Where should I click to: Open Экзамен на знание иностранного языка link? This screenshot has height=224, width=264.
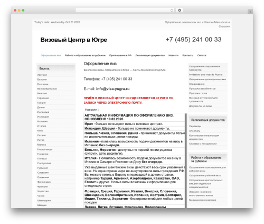pyautogui.click(x=201, y=194)
